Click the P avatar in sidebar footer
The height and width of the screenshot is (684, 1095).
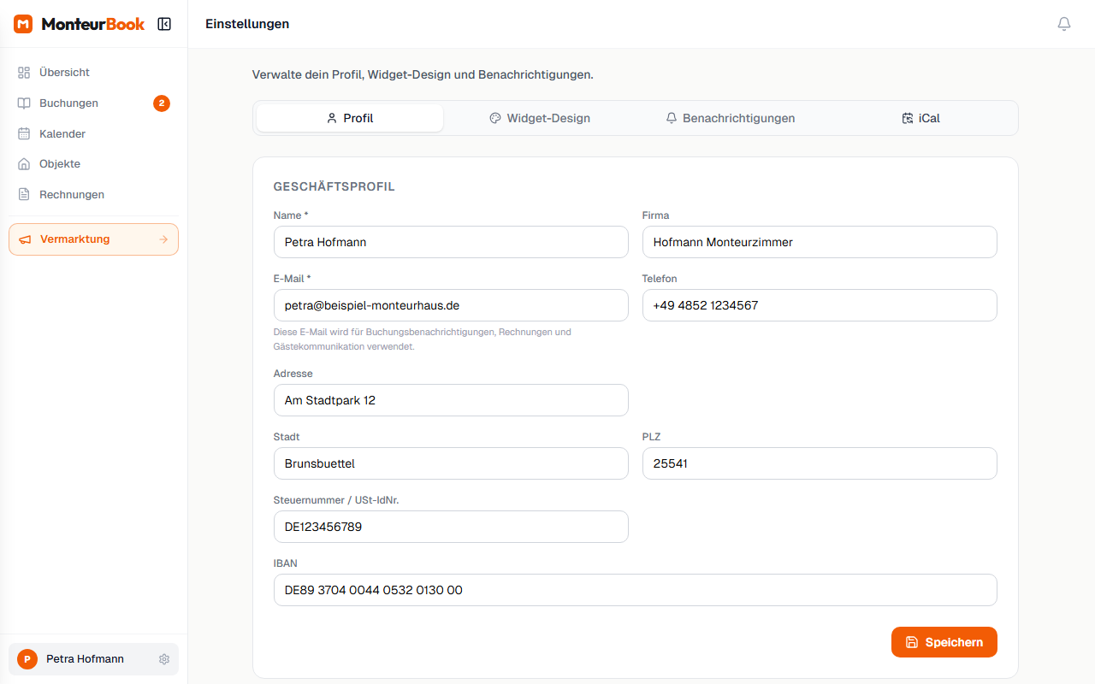pyautogui.click(x=27, y=659)
